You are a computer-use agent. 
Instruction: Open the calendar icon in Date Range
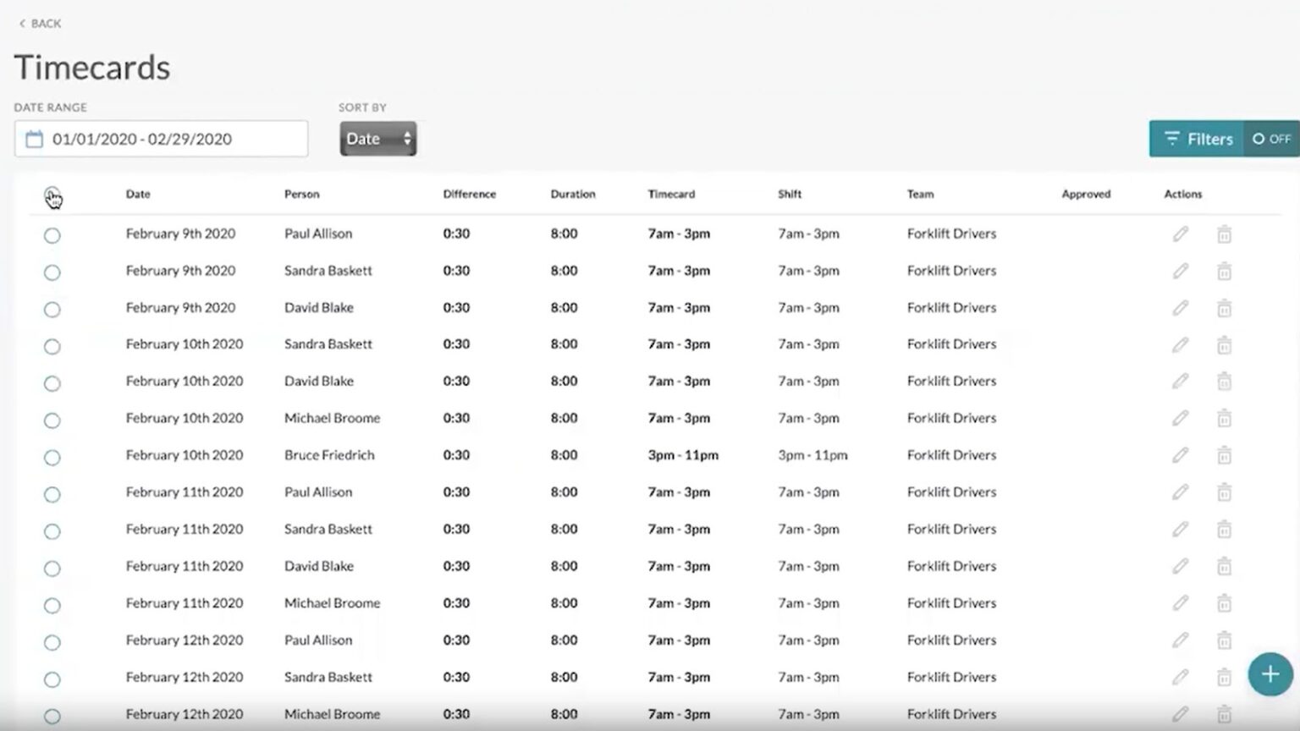(34, 139)
